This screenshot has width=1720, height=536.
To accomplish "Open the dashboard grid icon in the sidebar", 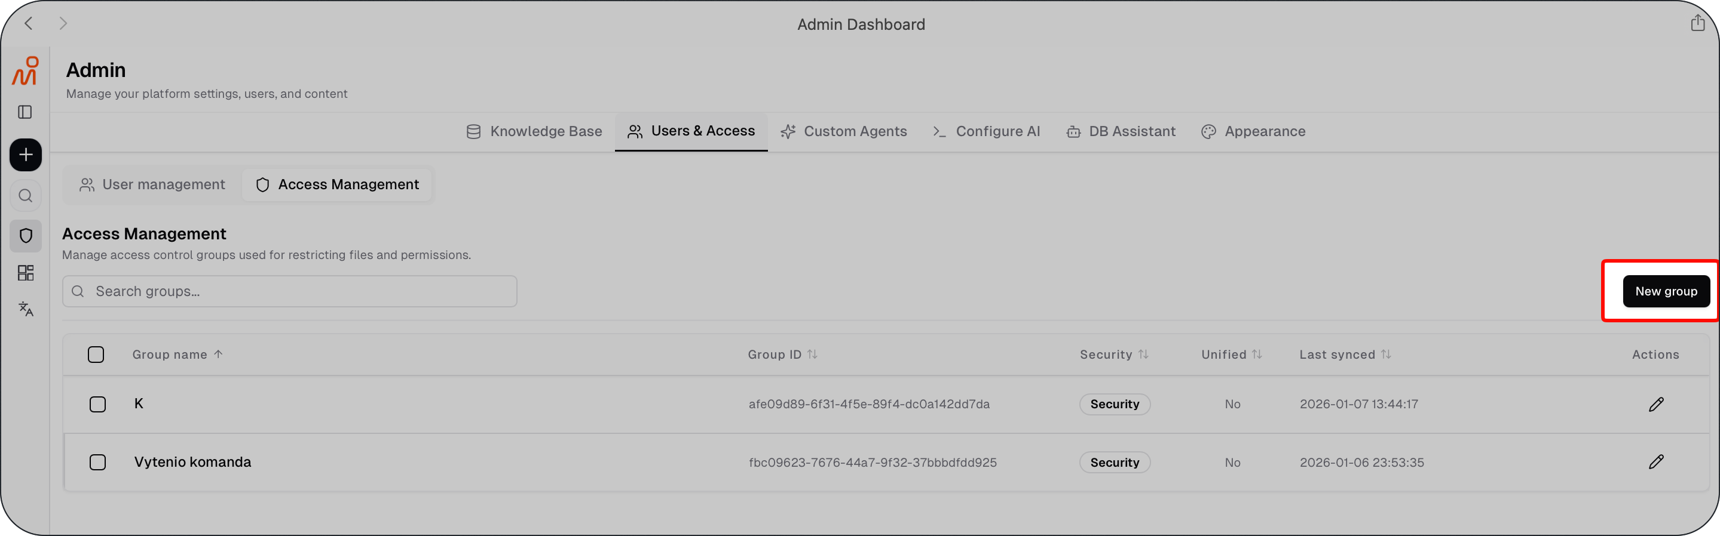I will 25,273.
